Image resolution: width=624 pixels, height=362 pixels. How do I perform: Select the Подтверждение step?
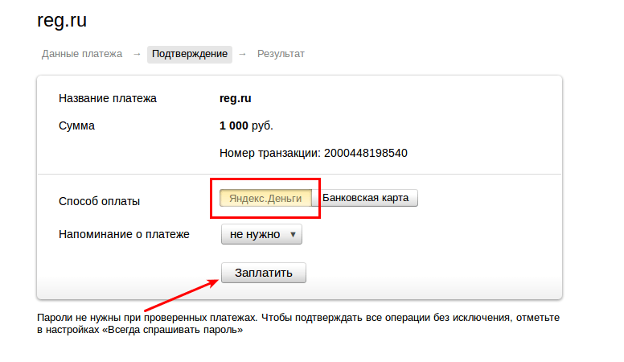point(190,54)
